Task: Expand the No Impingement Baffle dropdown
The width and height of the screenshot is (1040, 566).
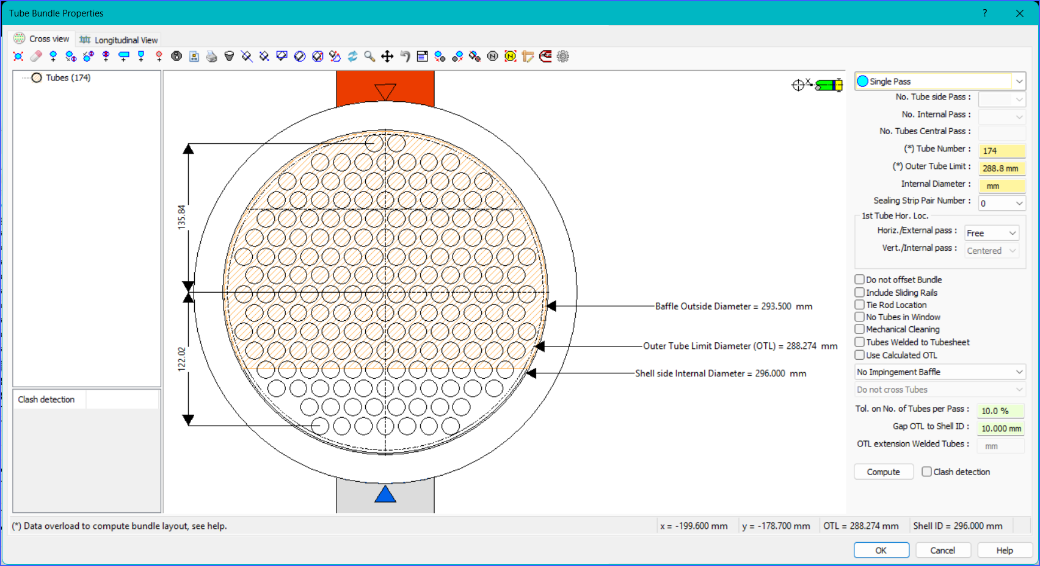Action: coord(940,371)
